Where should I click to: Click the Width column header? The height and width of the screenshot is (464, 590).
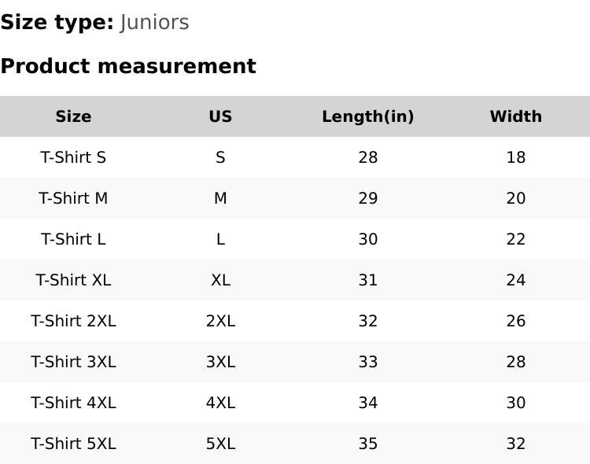pyautogui.click(x=515, y=116)
